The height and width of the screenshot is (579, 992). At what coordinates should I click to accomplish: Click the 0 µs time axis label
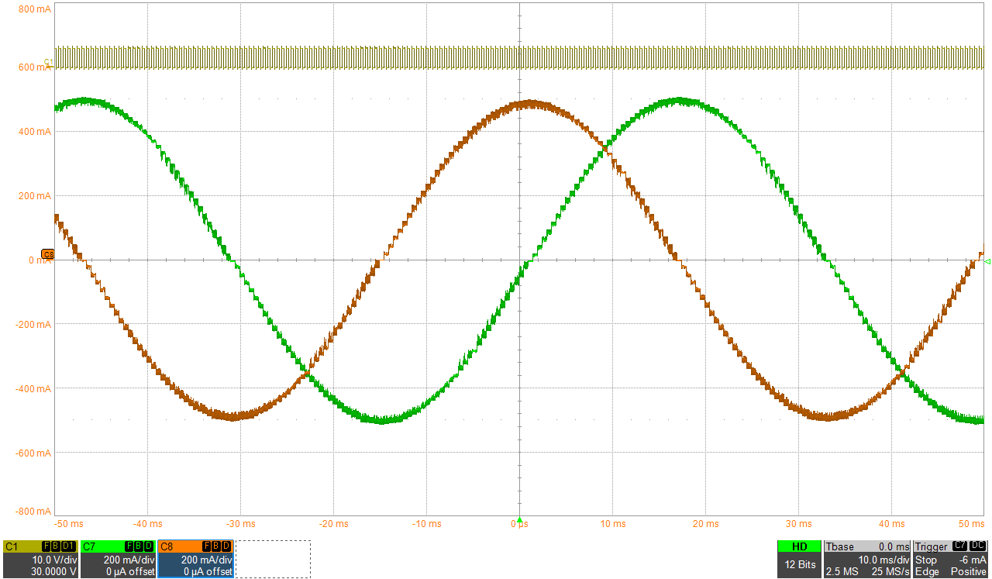click(519, 525)
